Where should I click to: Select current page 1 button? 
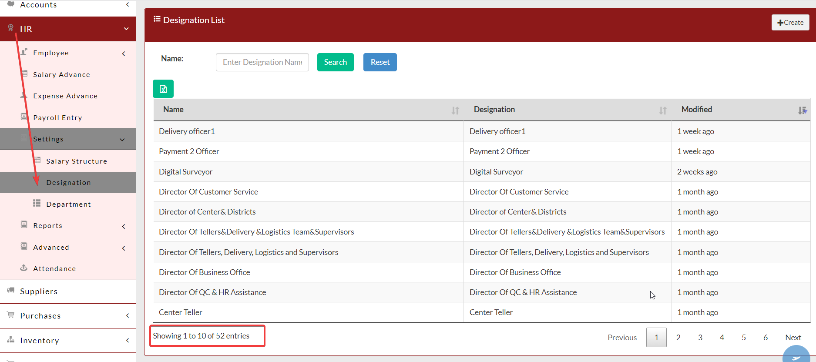[656, 337]
